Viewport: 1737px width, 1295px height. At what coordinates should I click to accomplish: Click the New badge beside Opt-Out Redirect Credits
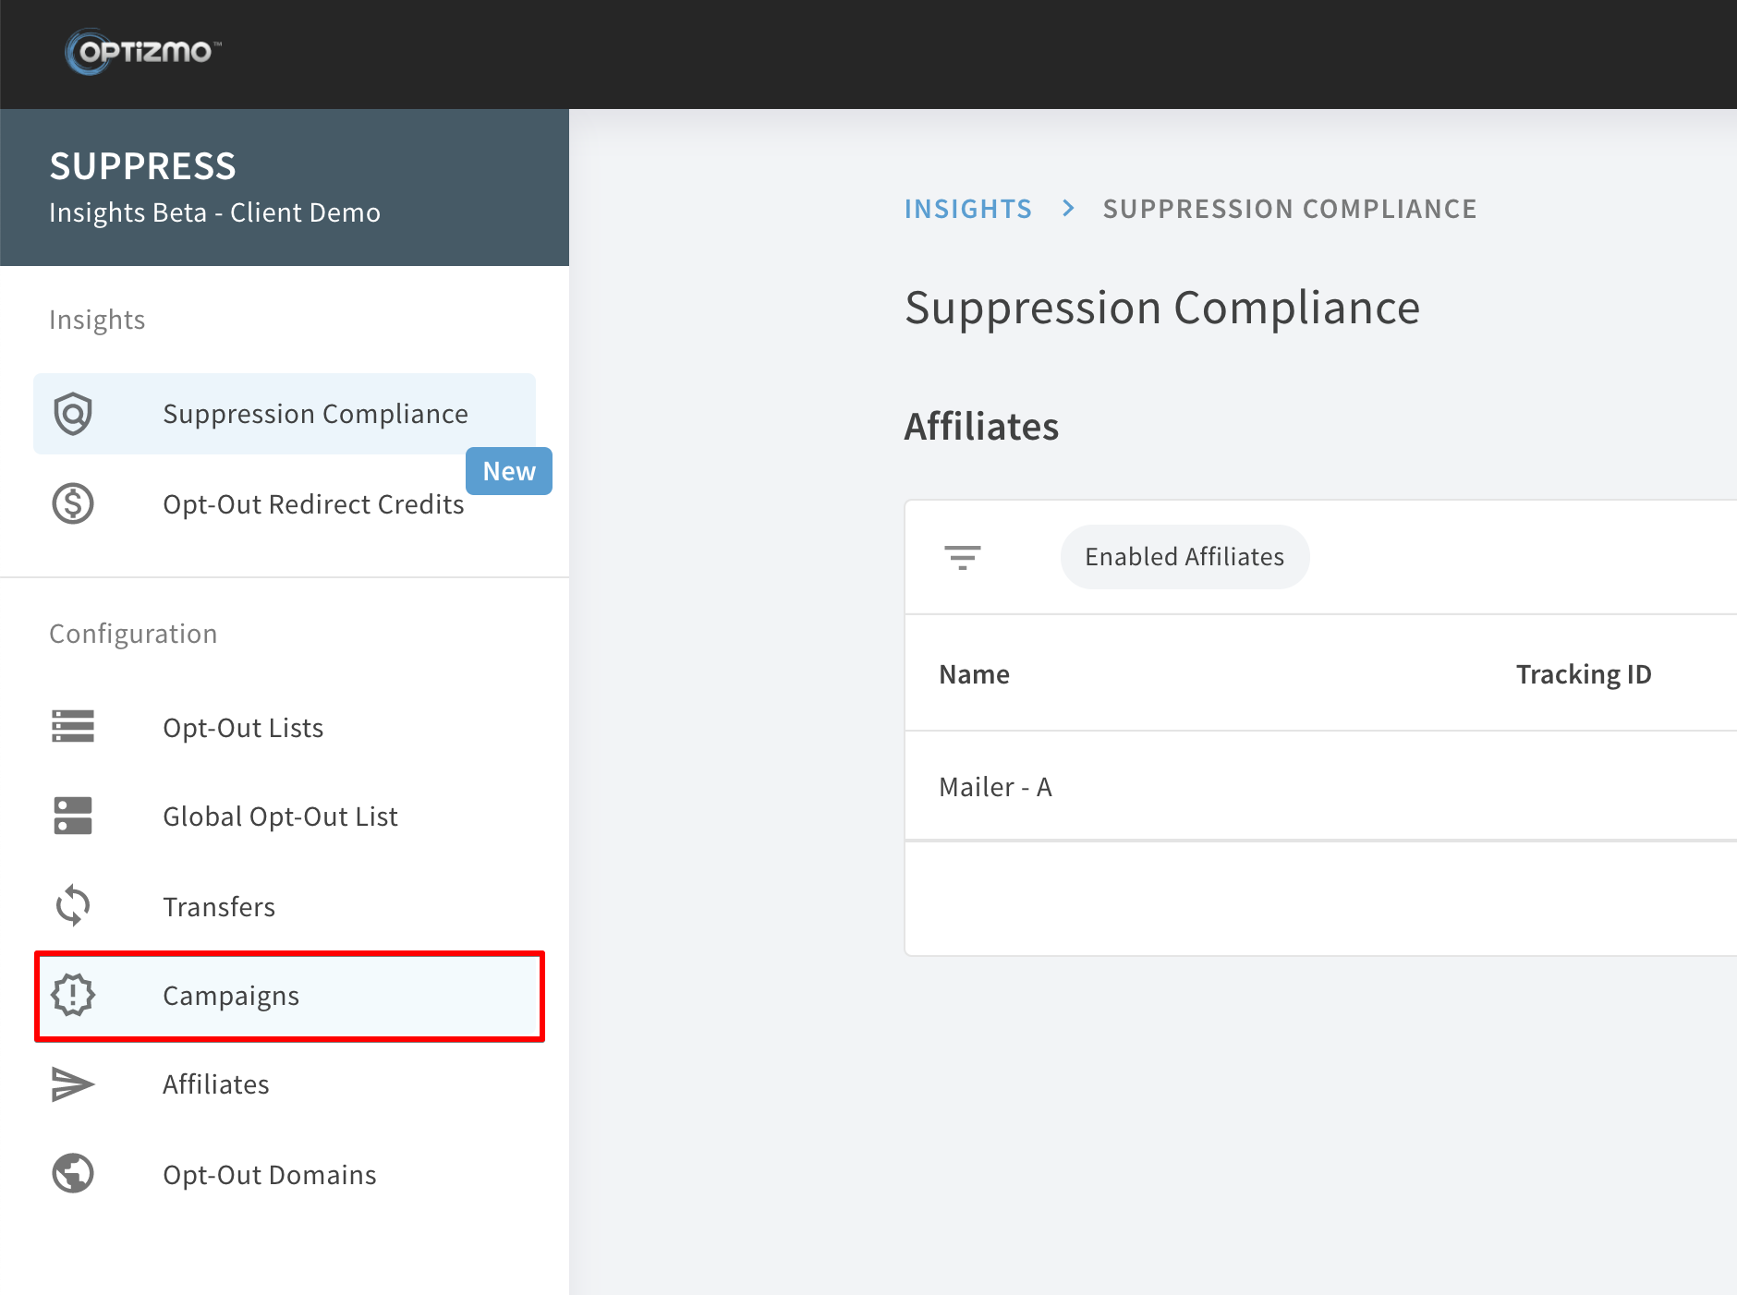point(509,471)
